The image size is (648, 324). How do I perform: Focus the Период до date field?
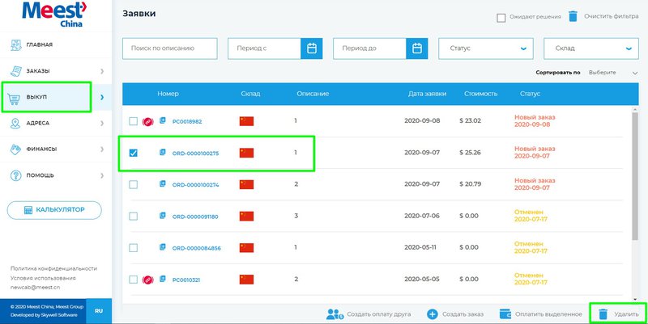point(369,48)
